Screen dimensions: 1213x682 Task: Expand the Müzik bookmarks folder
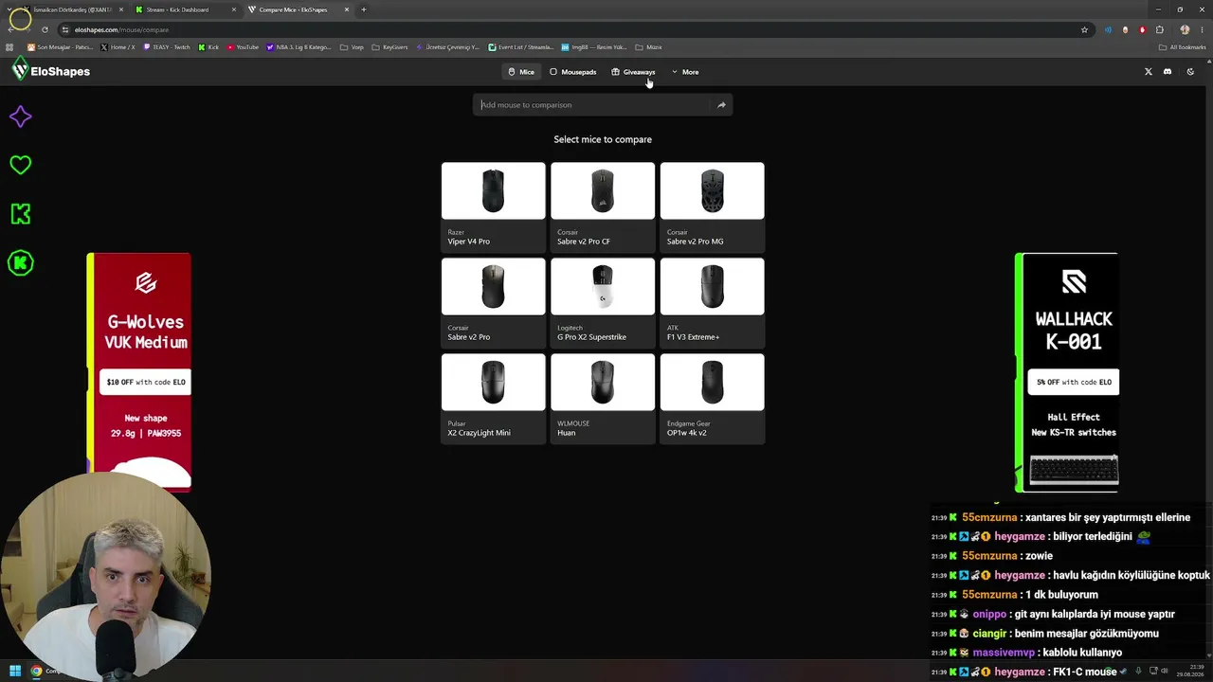pos(648,47)
